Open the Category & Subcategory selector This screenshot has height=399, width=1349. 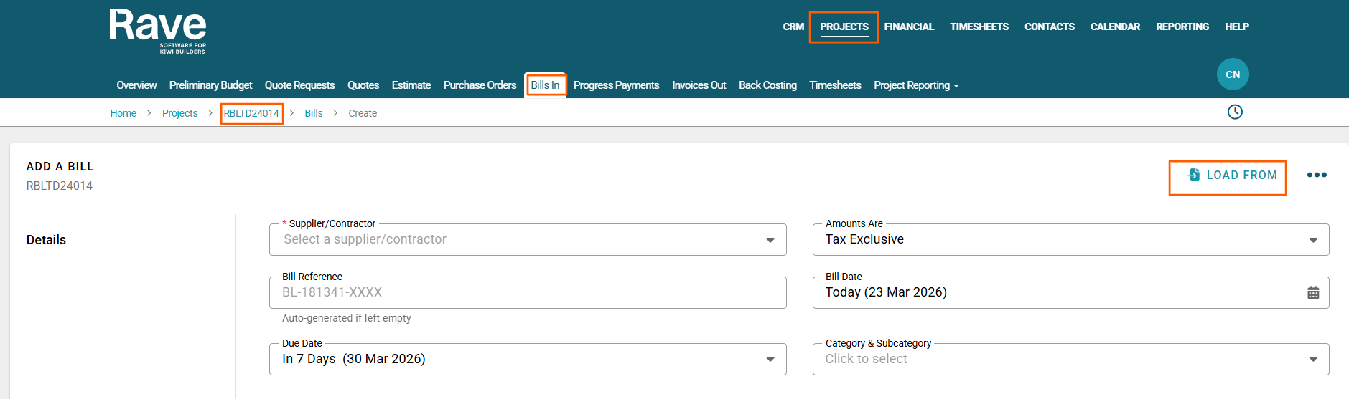pos(1313,359)
